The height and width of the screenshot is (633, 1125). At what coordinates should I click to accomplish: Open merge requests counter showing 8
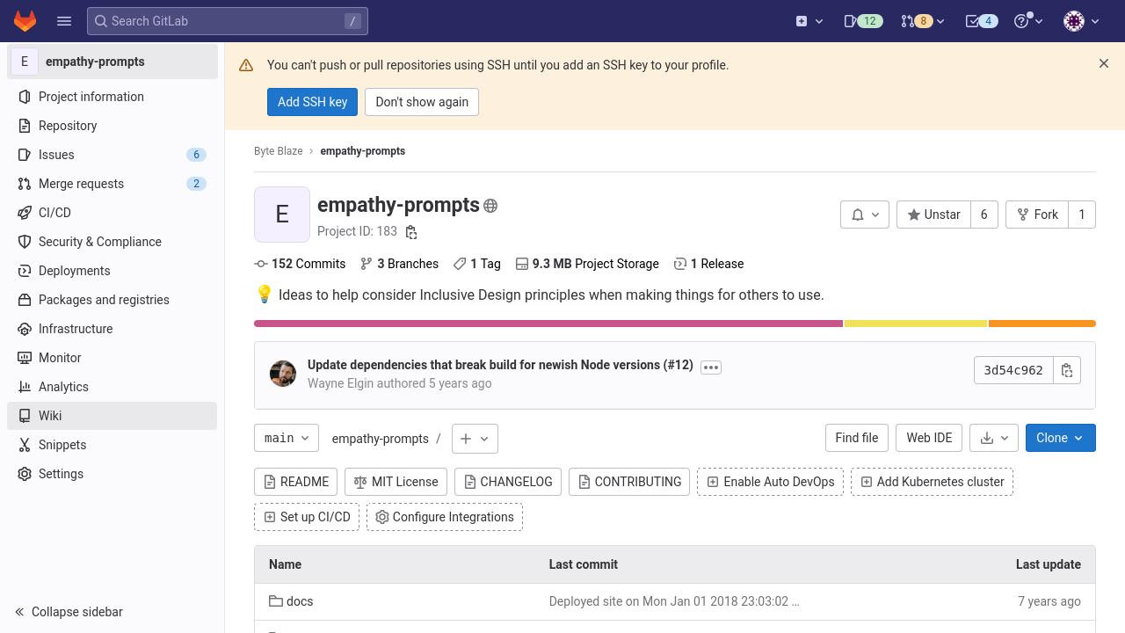click(922, 21)
